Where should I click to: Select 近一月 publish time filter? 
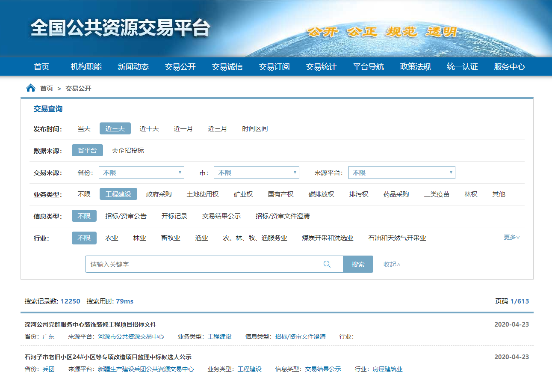(x=183, y=129)
